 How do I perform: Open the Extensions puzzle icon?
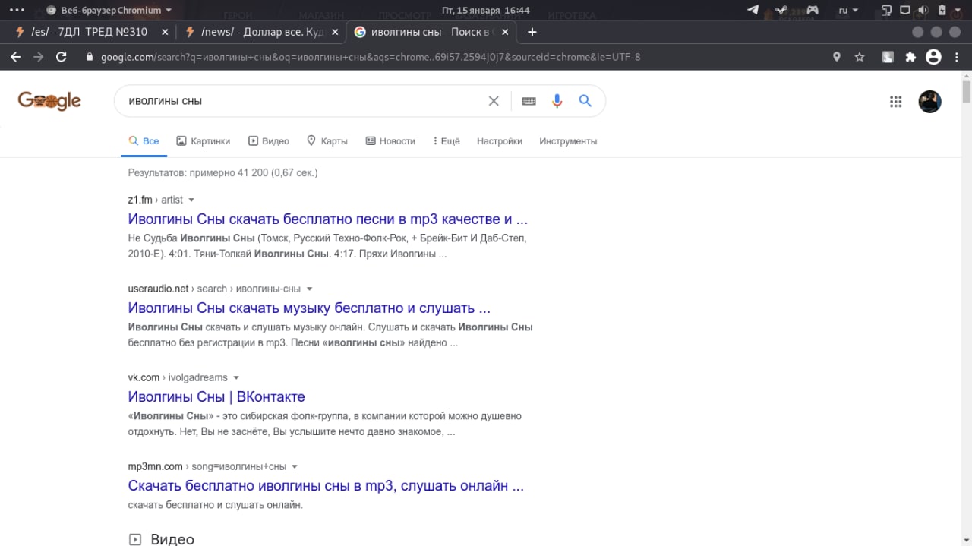(910, 57)
